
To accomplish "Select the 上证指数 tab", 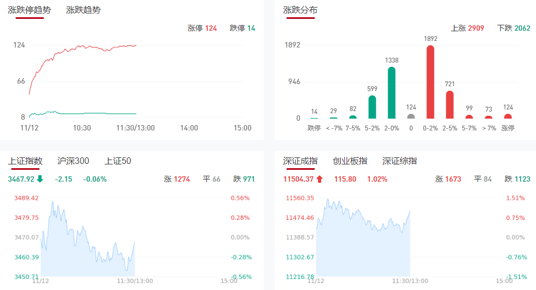I will click(25, 161).
